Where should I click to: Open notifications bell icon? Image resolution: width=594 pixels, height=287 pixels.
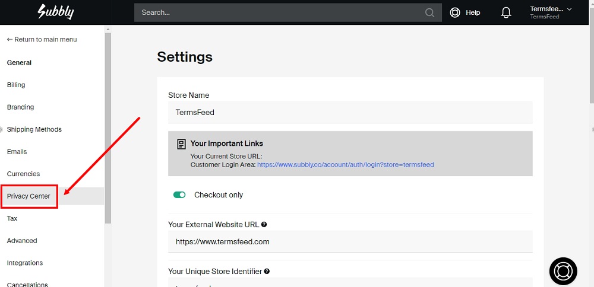point(506,12)
